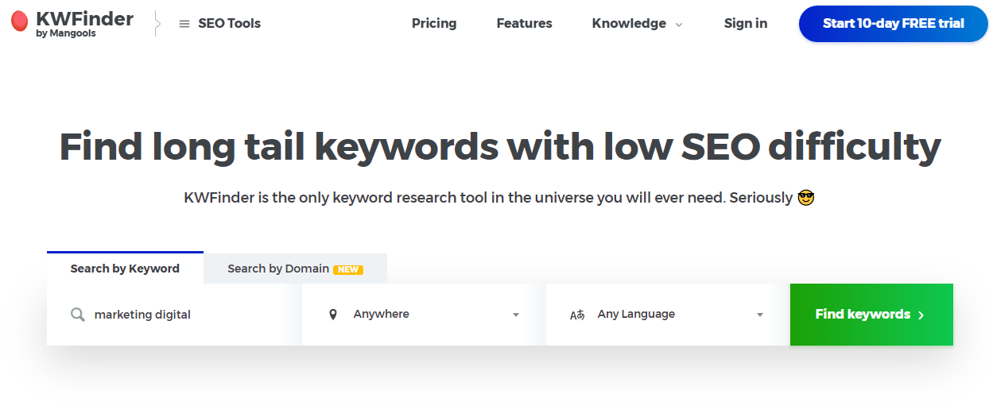Switch to Search by Domain tab
The width and height of the screenshot is (993, 406).
[295, 269]
